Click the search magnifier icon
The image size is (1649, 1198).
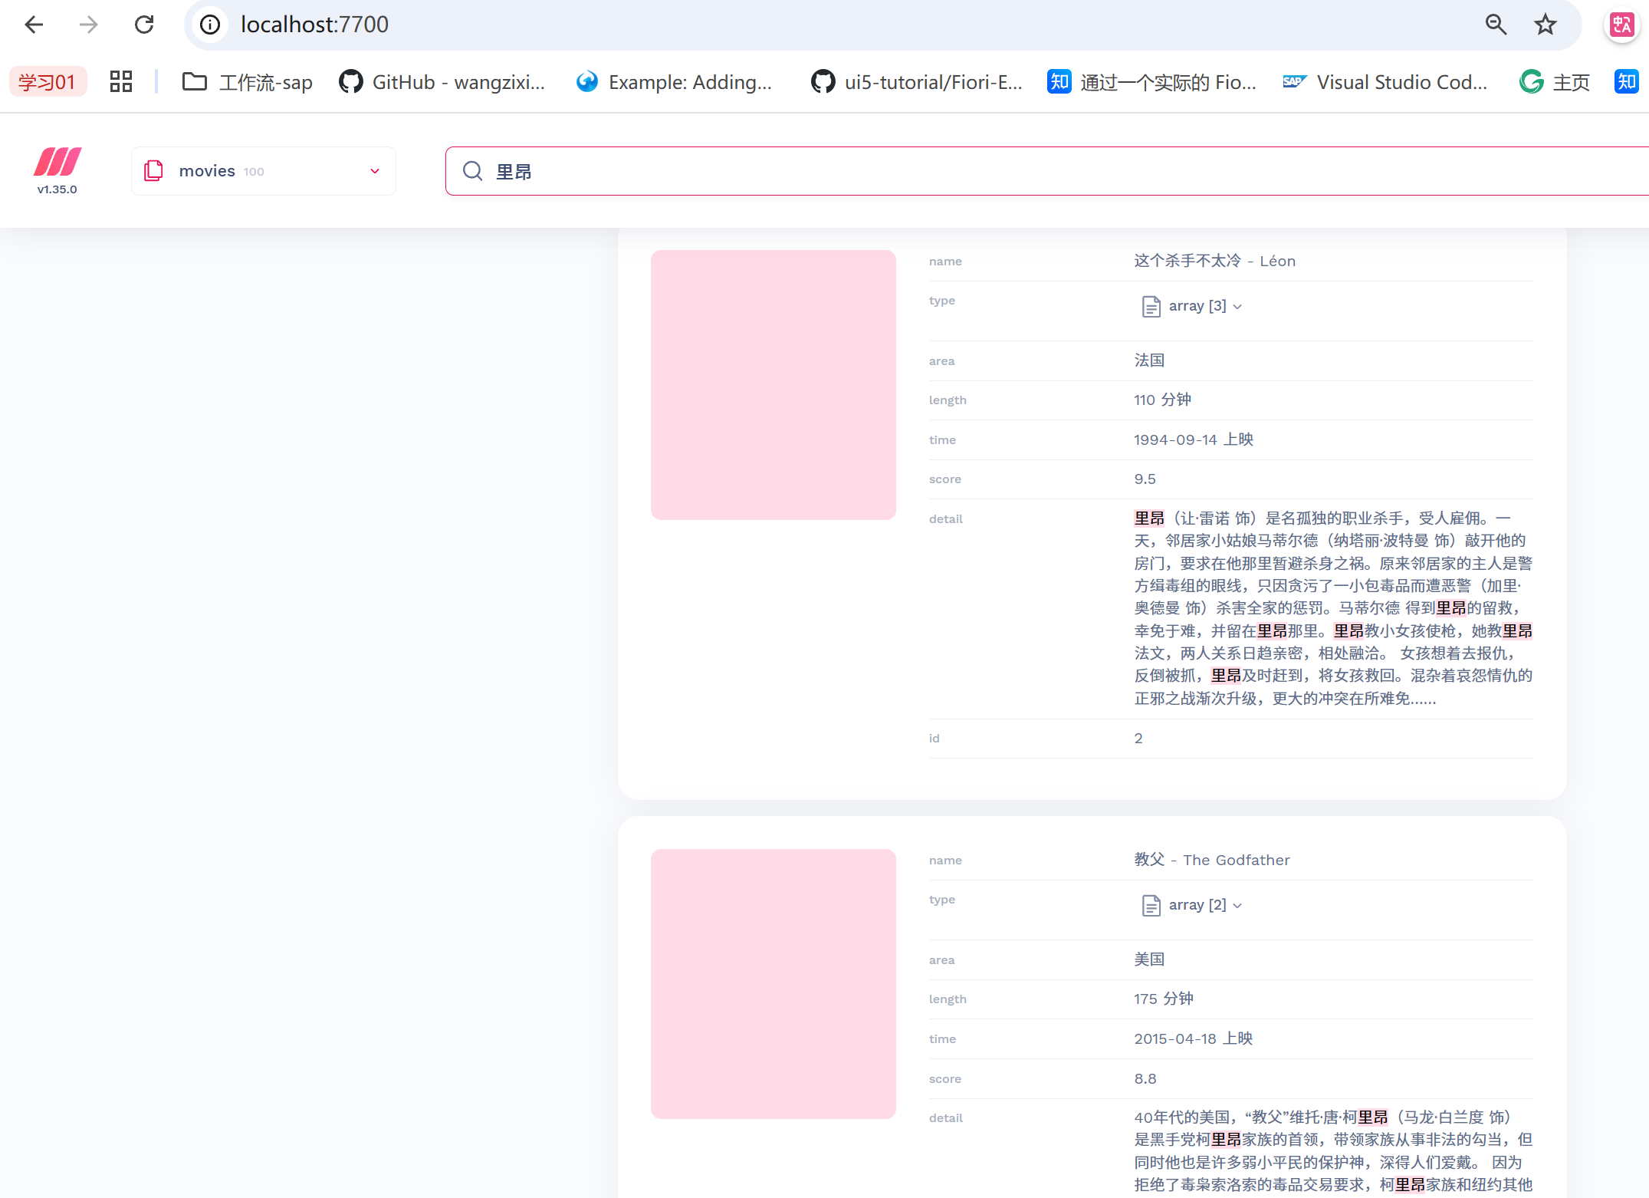click(x=473, y=171)
